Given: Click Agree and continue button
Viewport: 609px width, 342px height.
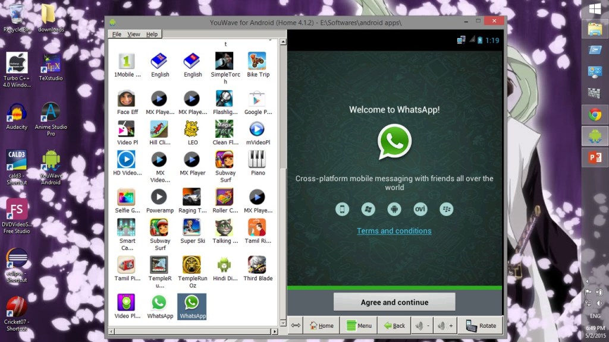Looking at the screenshot, I should tap(394, 302).
